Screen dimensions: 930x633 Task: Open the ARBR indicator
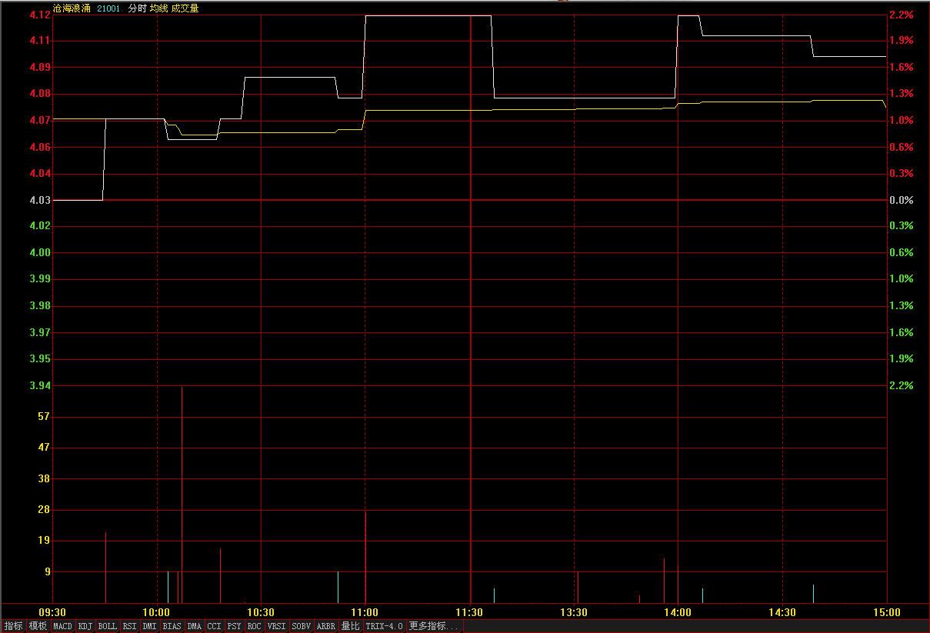coord(326,626)
